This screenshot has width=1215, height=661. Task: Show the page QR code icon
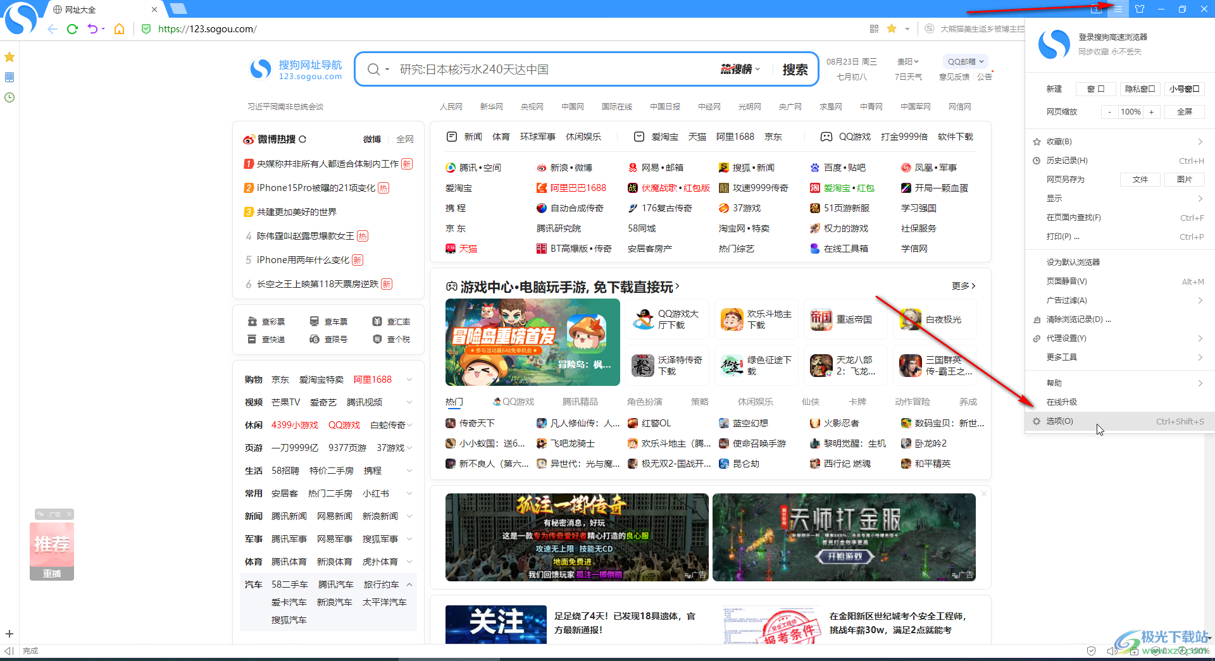tap(874, 28)
